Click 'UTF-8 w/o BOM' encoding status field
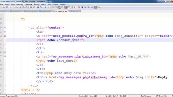This screenshot has width=173, height=97. 161,96
